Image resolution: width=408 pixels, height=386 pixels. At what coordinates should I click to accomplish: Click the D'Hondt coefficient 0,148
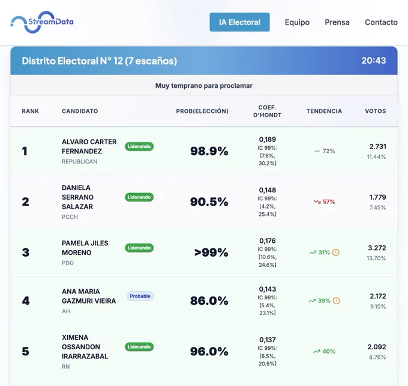(267, 190)
